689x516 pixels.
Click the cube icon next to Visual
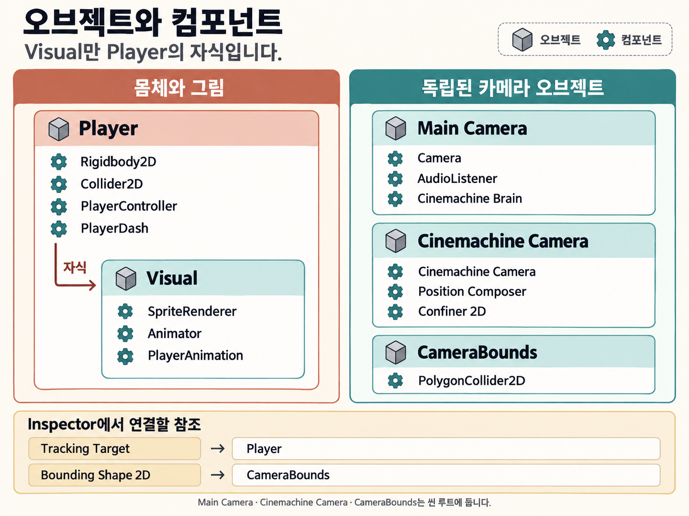[126, 279]
